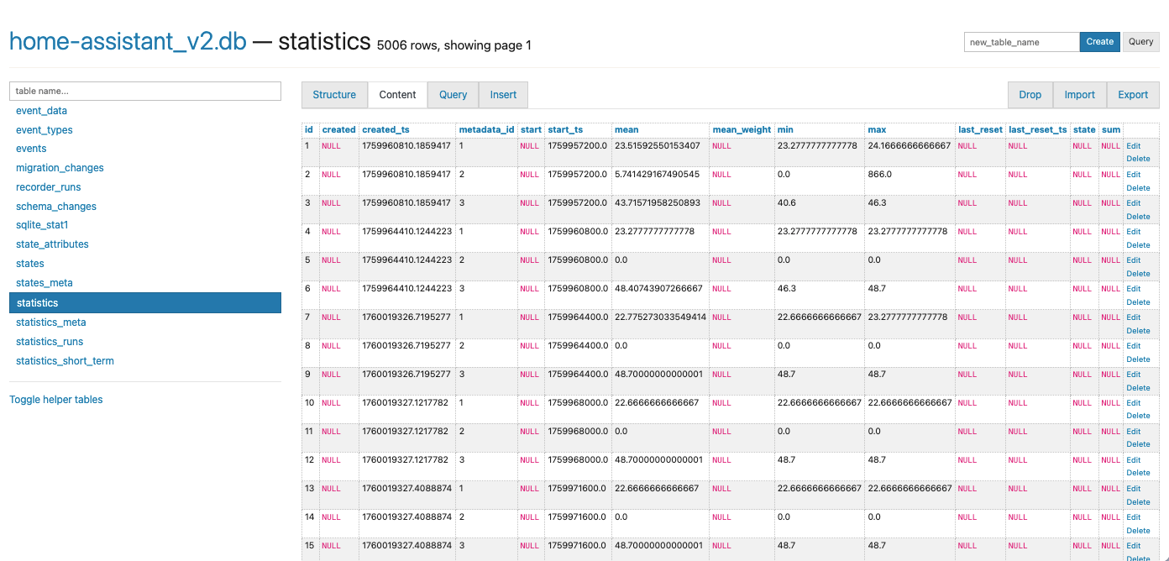The height and width of the screenshot is (561, 1169).
Task: Open the recorder_runs table
Action: click(x=49, y=187)
